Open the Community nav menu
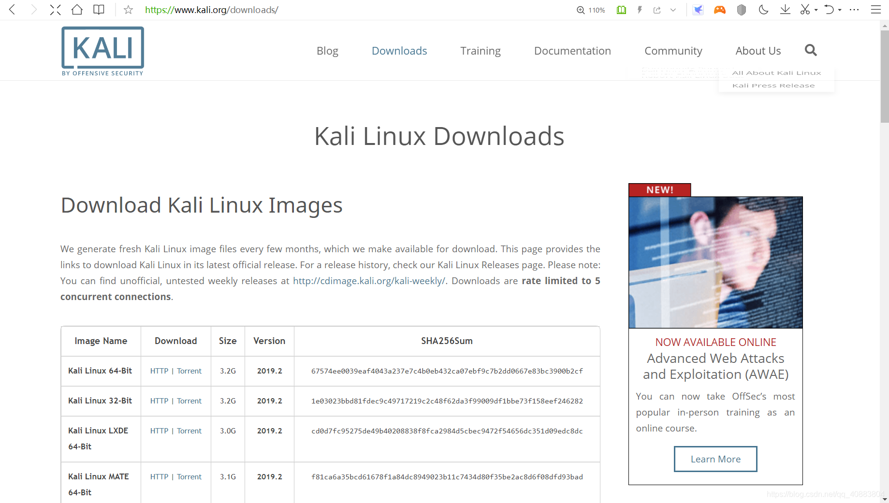Viewport: 889px width, 503px height. pos(673,51)
